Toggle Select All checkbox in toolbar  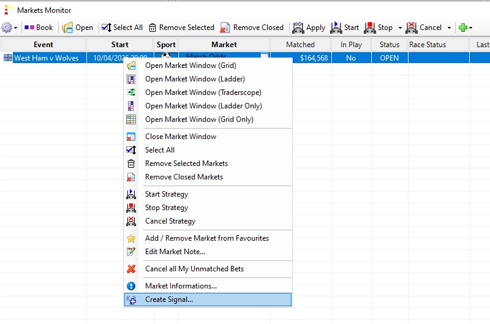[107, 28]
